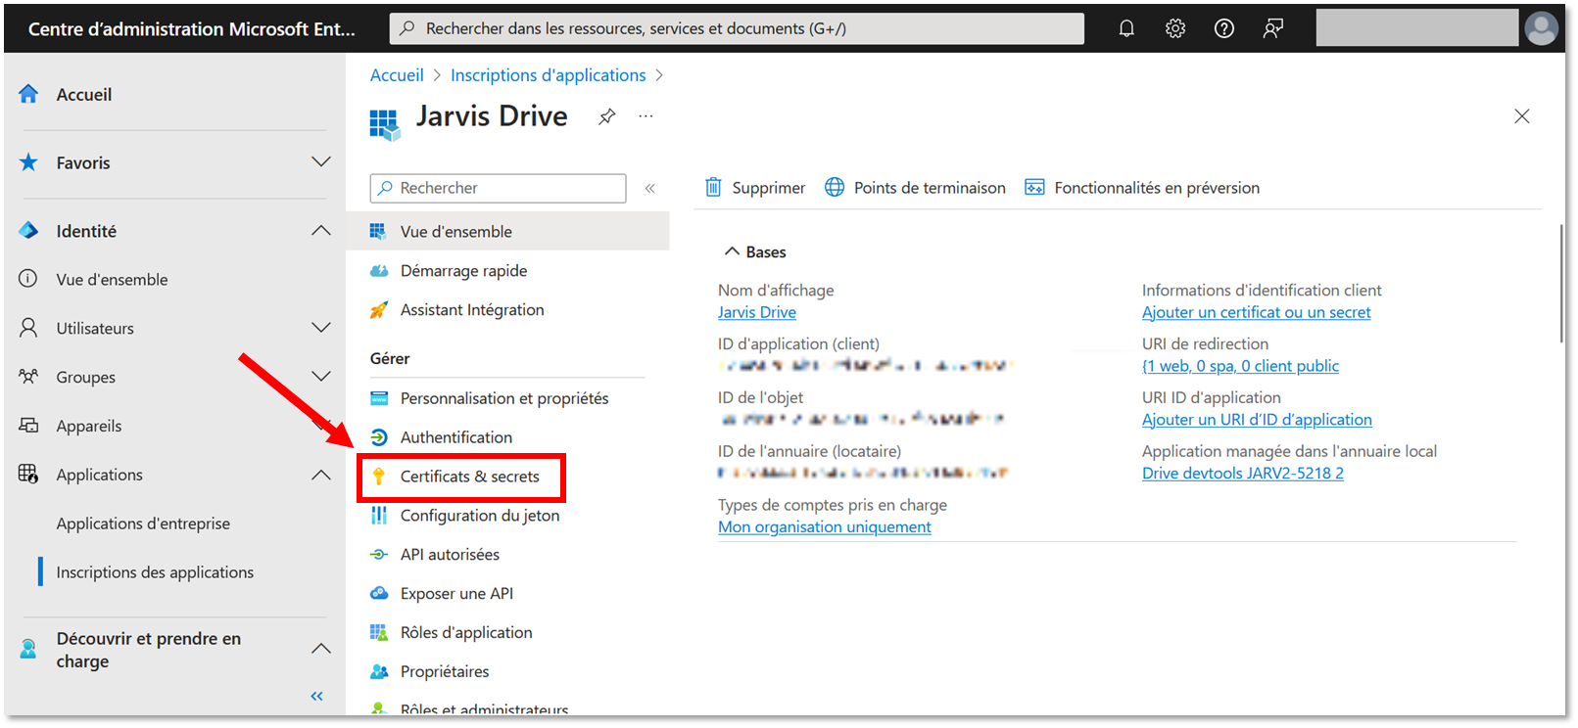1578x728 pixels.
Task: Expand the Favoris section
Action: [x=320, y=162]
